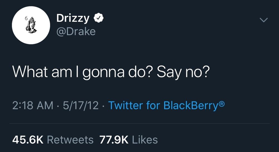Open the Drizzy display name

tap(73, 19)
